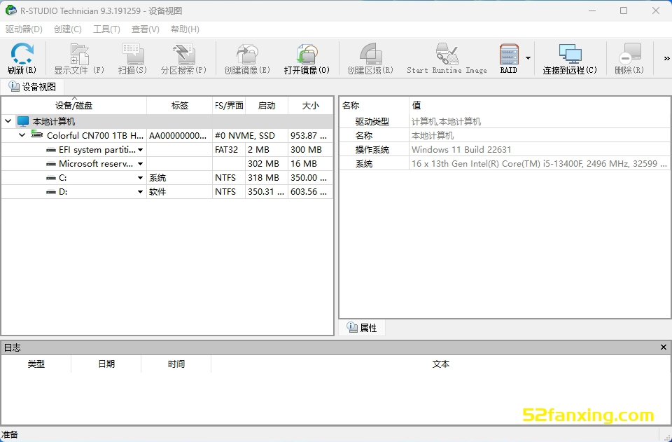672x442 pixels.
Task: Select the EFI system partition row
Action: coord(167,150)
